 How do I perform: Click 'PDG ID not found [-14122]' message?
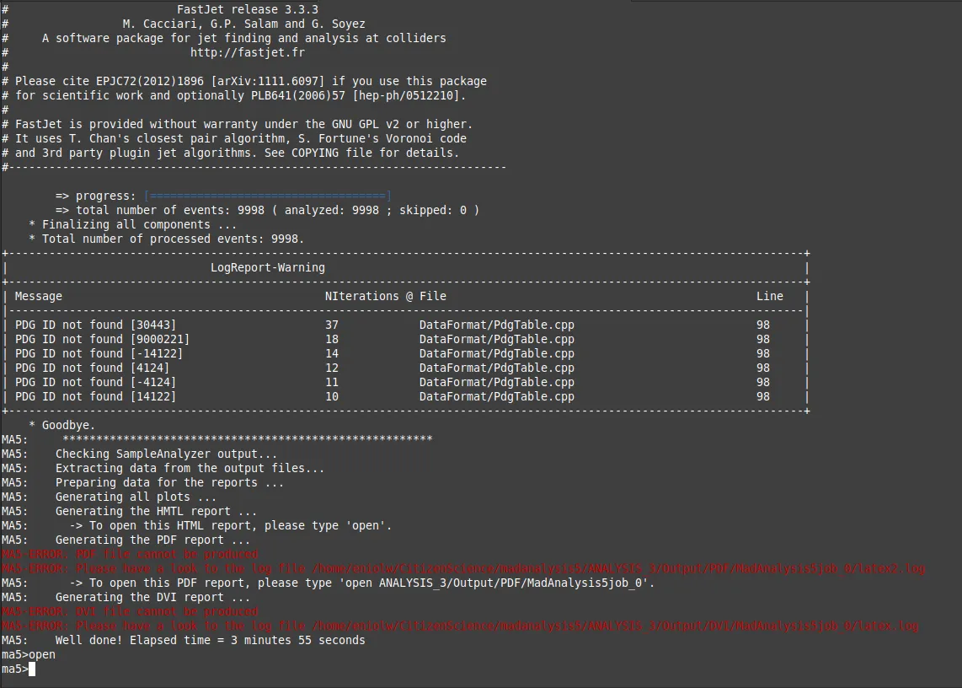pos(99,354)
